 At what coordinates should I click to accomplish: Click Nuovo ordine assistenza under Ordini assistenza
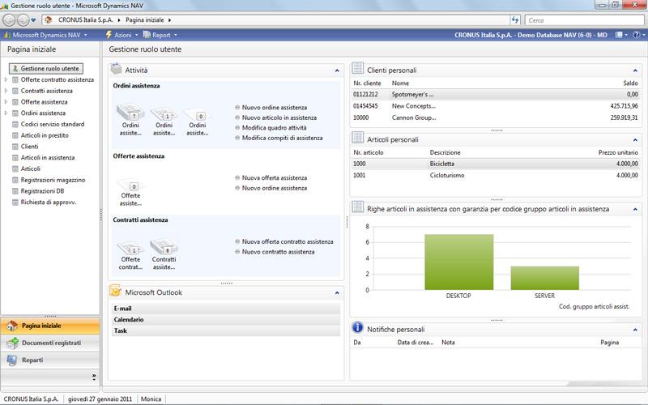point(275,108)
